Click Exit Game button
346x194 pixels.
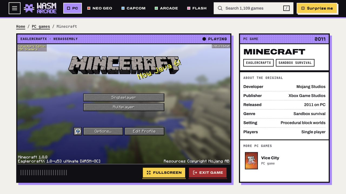(x=208, y=173)
